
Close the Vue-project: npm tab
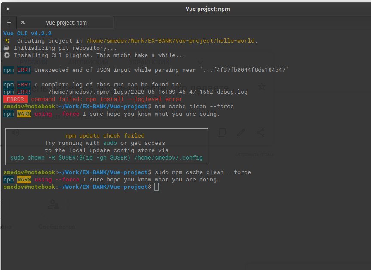(23, 22)
